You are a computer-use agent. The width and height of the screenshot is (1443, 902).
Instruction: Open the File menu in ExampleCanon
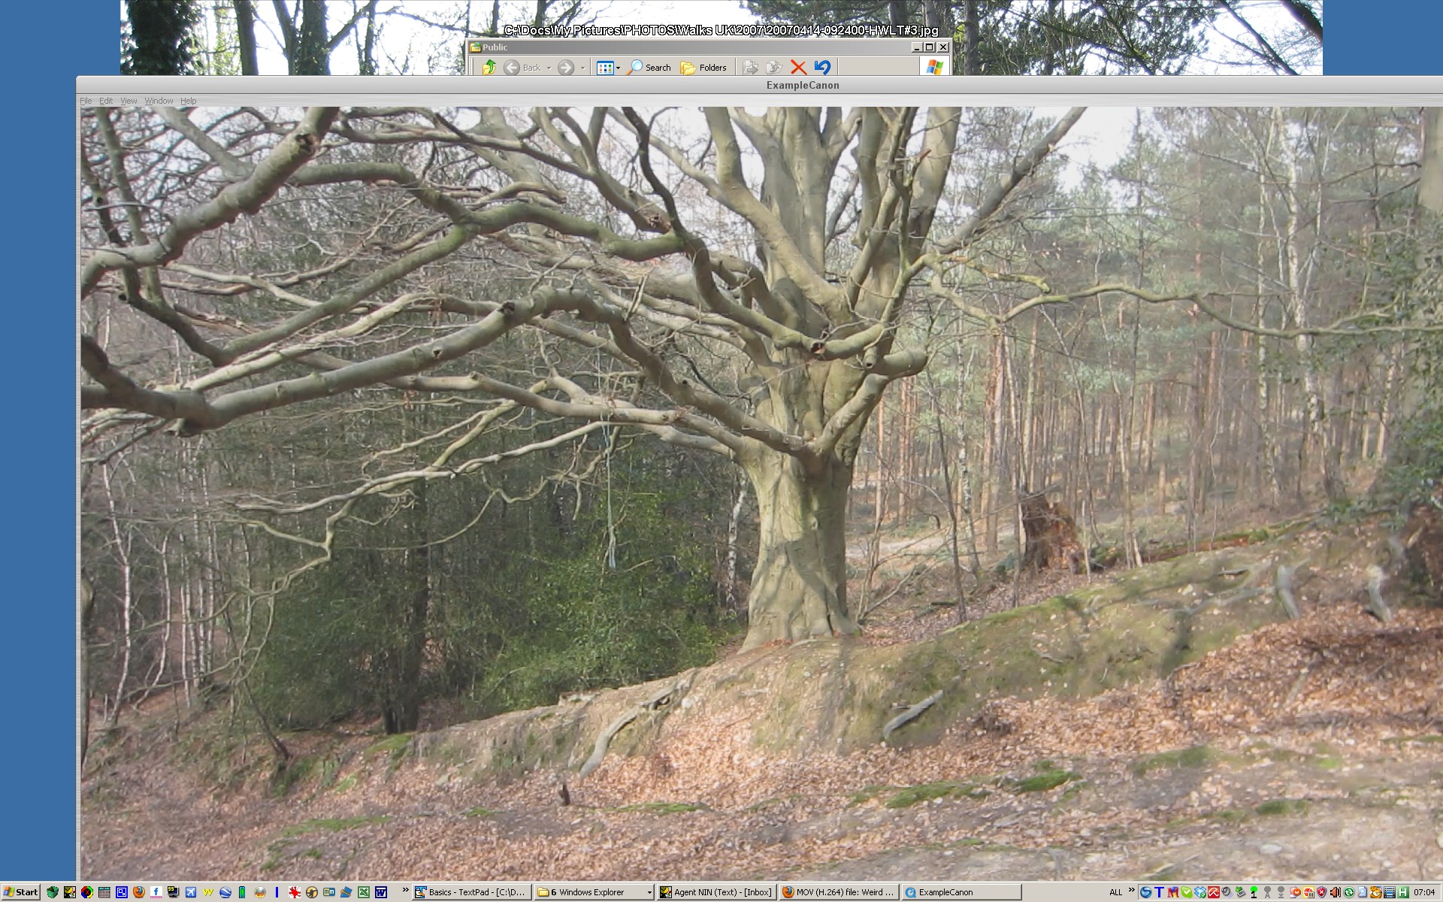[x=86, y=101]
